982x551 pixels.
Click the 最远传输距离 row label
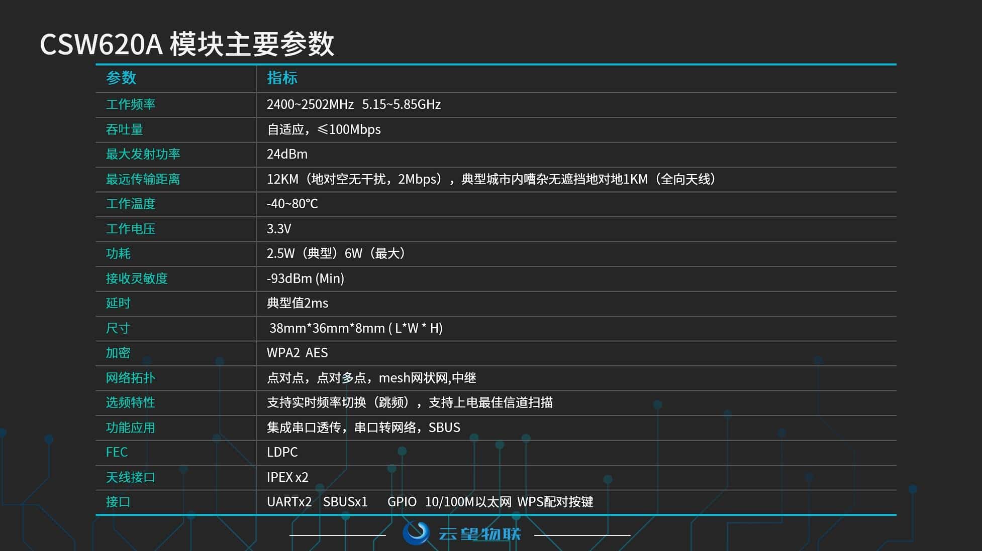[x=143, y=179]
